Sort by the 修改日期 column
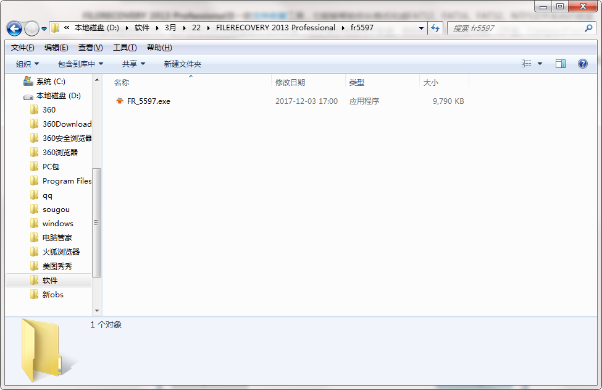The height and width of the screenshot is (390, 602). [290, 83]
